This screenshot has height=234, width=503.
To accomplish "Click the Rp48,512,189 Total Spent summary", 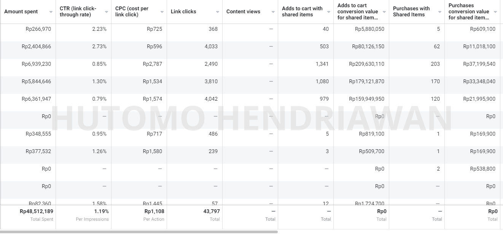I will pyautogui.click(x=37, y=212).
